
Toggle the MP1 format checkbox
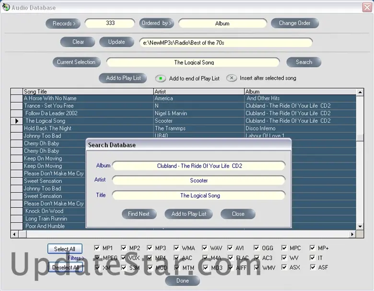point(97,248)
